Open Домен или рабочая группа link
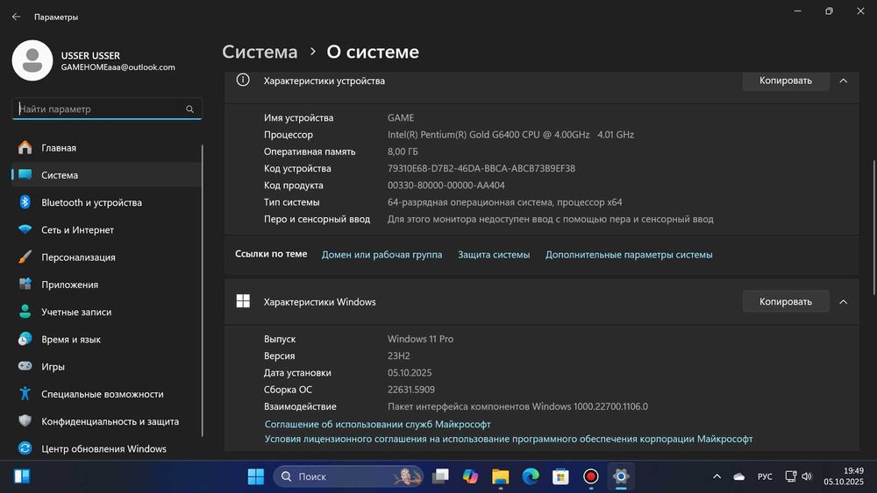 (381, 255)
